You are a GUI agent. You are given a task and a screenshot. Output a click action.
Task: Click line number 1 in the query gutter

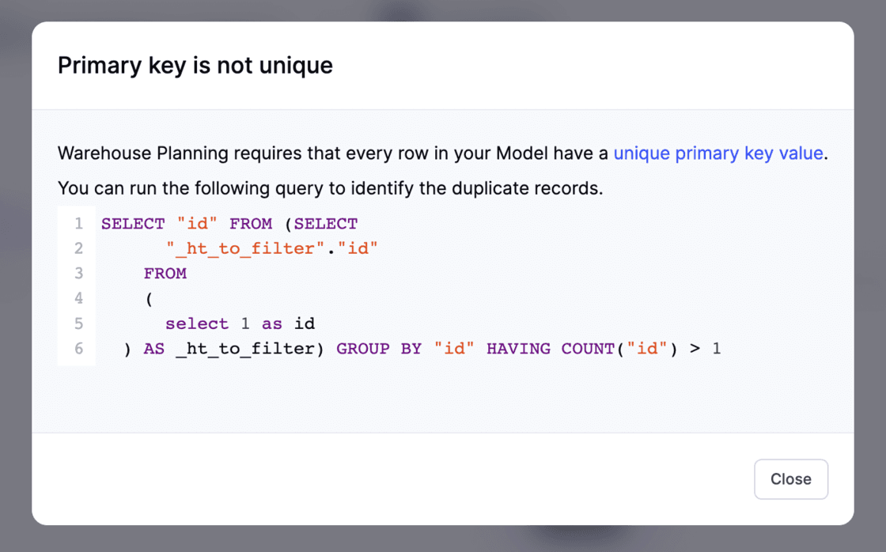(78, 224)
